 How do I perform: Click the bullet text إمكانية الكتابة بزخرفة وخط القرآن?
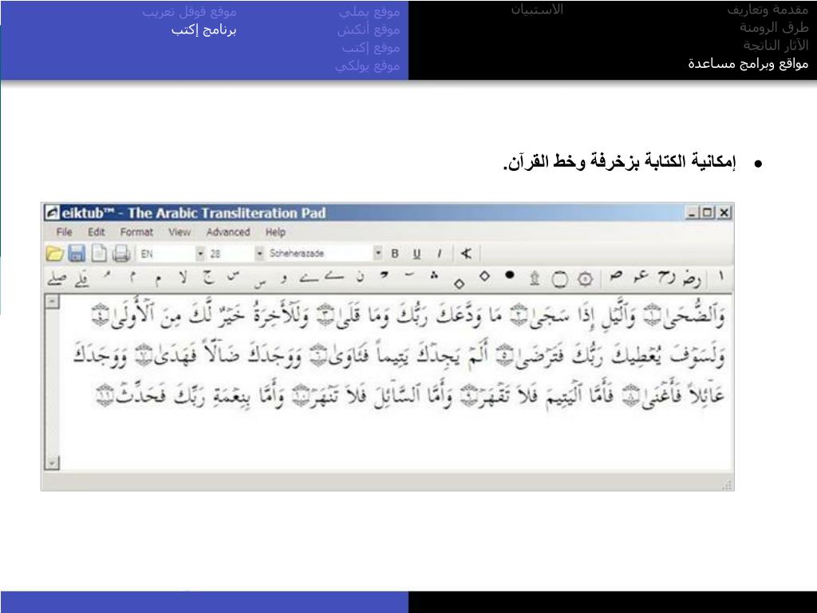point(620,162)
